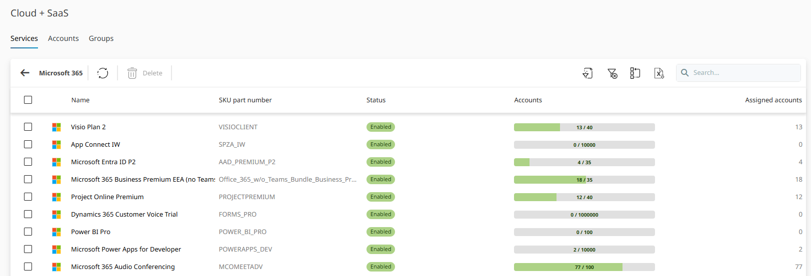This screenshot has height=276, width=811.
Task: Open the filter export icon in toolbar
Action: 587,73
